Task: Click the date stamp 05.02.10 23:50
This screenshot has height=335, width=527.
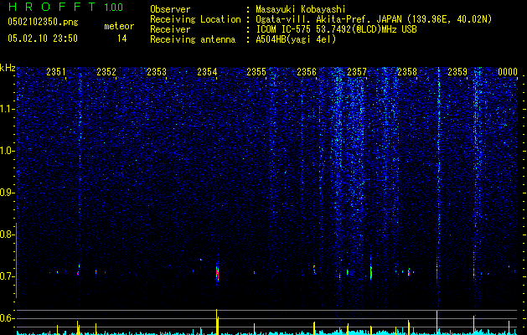Action: click(x=43, y=39)
